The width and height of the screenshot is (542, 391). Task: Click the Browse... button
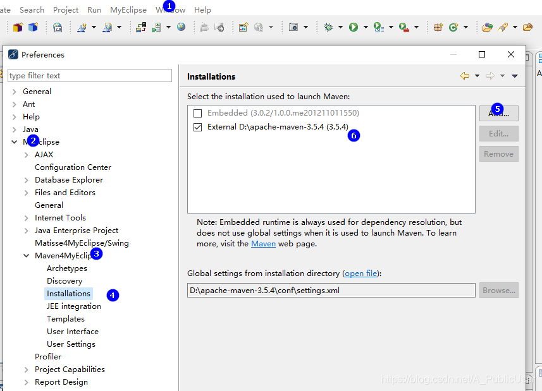(499, 291)
